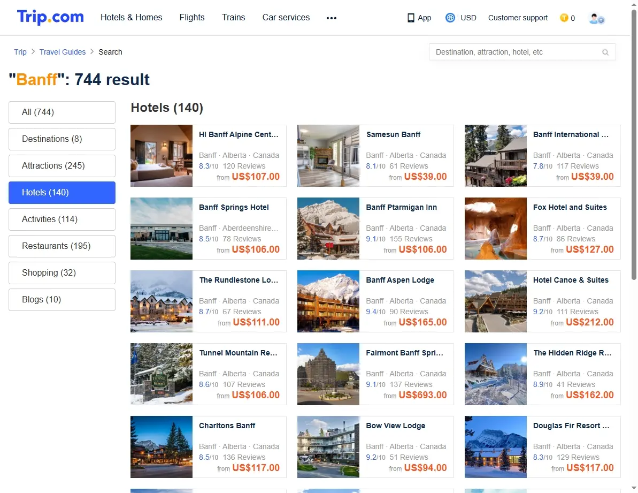
Task: Open Banff Aspen Lodge photo
Action: pyautogui.click(x=328, y=301)
